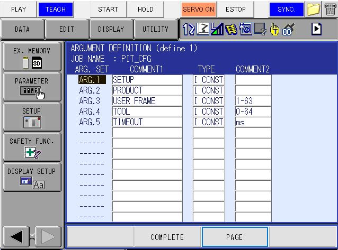
Task: Select PLAY mode
Action: 18,10
